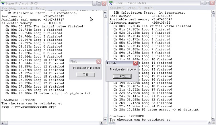This screenshot has height=125, width=216.
Task: Click the '0h 00m 15.344s Loop 10 finished' line
Action: tap(35, 60)
